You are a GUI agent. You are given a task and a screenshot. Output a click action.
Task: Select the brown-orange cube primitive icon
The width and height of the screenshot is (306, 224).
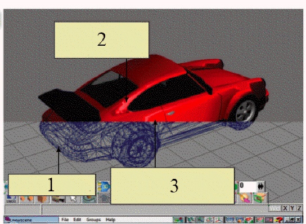[x=42, y=199]
